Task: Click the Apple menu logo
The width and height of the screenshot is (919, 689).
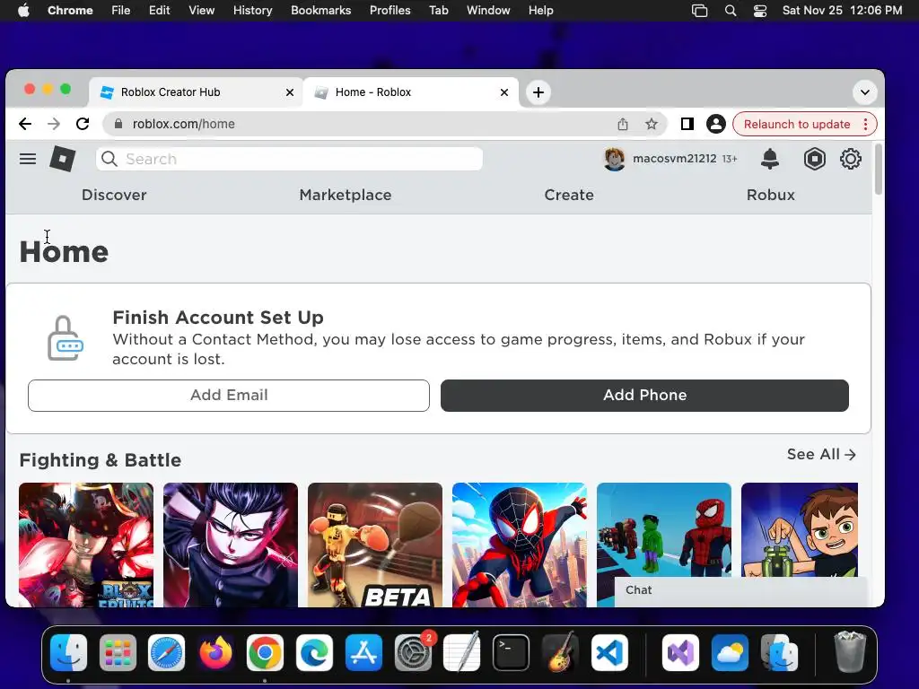Action: click(x=23, y=11)
